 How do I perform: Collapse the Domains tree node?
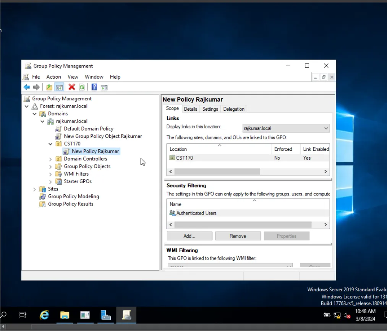[34, 114]
